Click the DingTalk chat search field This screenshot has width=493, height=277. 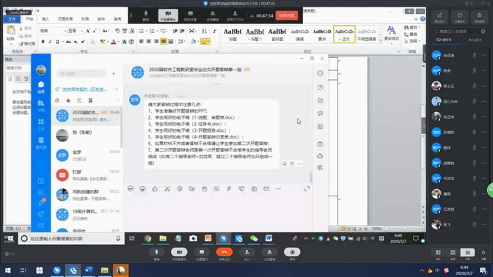[81, 73]
